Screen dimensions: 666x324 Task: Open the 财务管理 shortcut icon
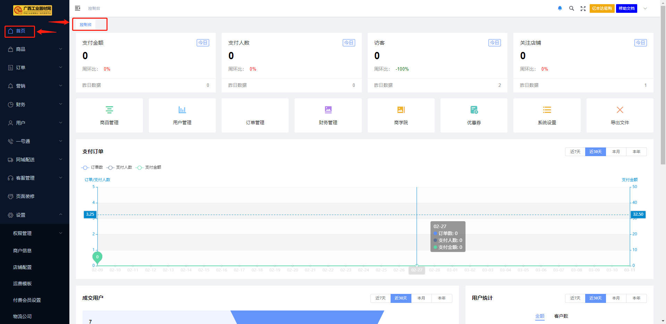pos(328,110)
